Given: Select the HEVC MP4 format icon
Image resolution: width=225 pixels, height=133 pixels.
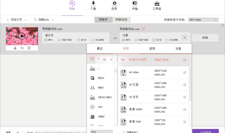Looking at the screenshot, I should pyautogui.click(x=92, y=69).
